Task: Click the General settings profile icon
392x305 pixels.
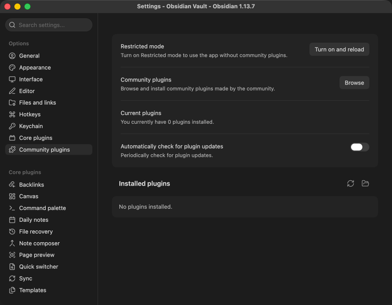Action: tap(12, 56)
